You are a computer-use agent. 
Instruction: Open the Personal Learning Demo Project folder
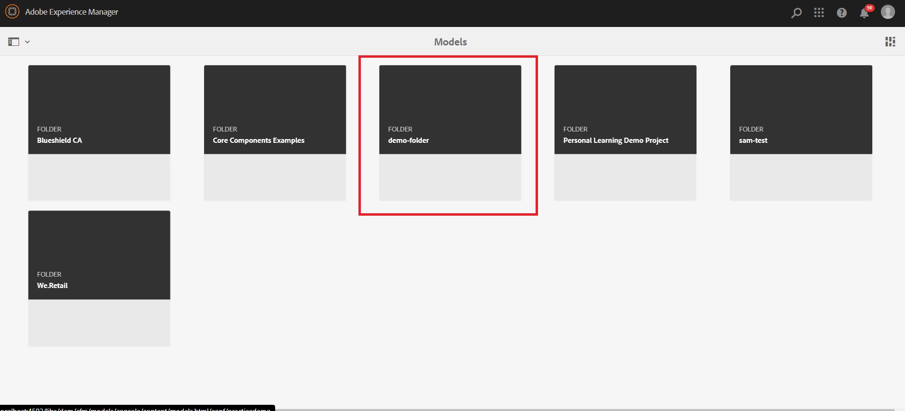click(625, 133)
